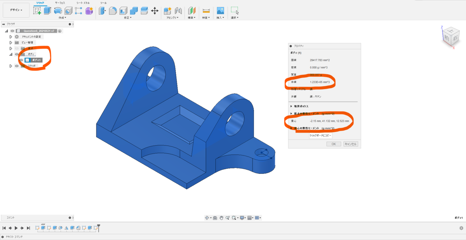Select the Selection tool icon
Viewport: 466px width, 240px height.
point(235,11)
